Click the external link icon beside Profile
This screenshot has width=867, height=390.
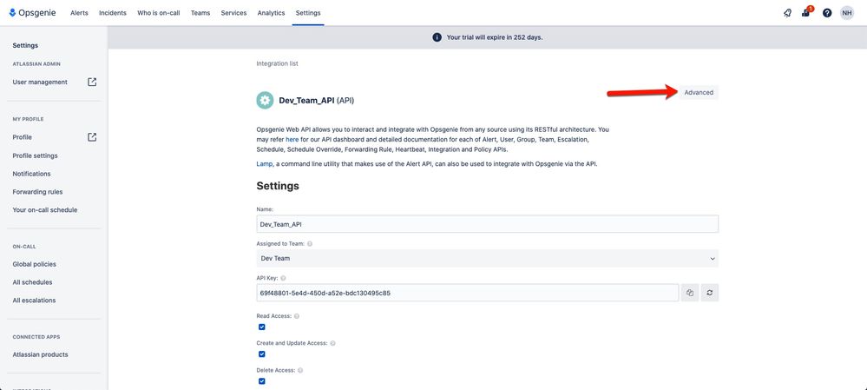click(92, 137)
